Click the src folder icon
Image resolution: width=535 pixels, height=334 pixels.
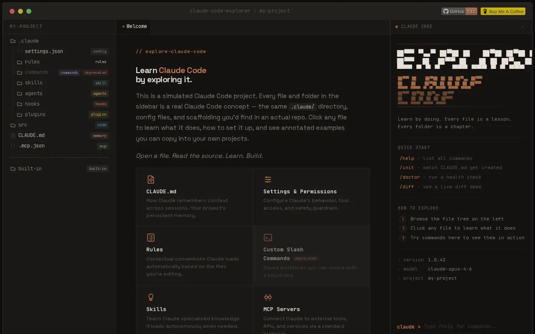(13, 125)
